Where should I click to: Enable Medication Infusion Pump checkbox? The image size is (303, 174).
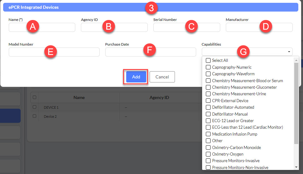[x=208, y=134]
